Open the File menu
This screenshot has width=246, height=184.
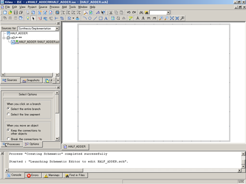(7, 7)
